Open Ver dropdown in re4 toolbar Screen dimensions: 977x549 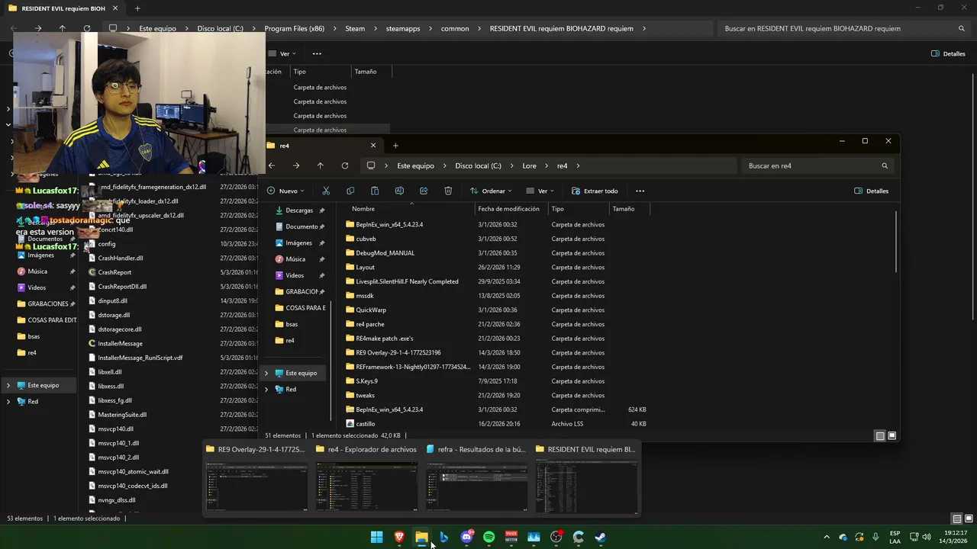click(x=542, y=191)
